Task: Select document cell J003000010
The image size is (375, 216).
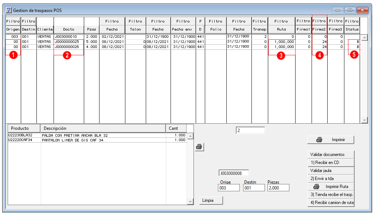Action: pos(69,36)
